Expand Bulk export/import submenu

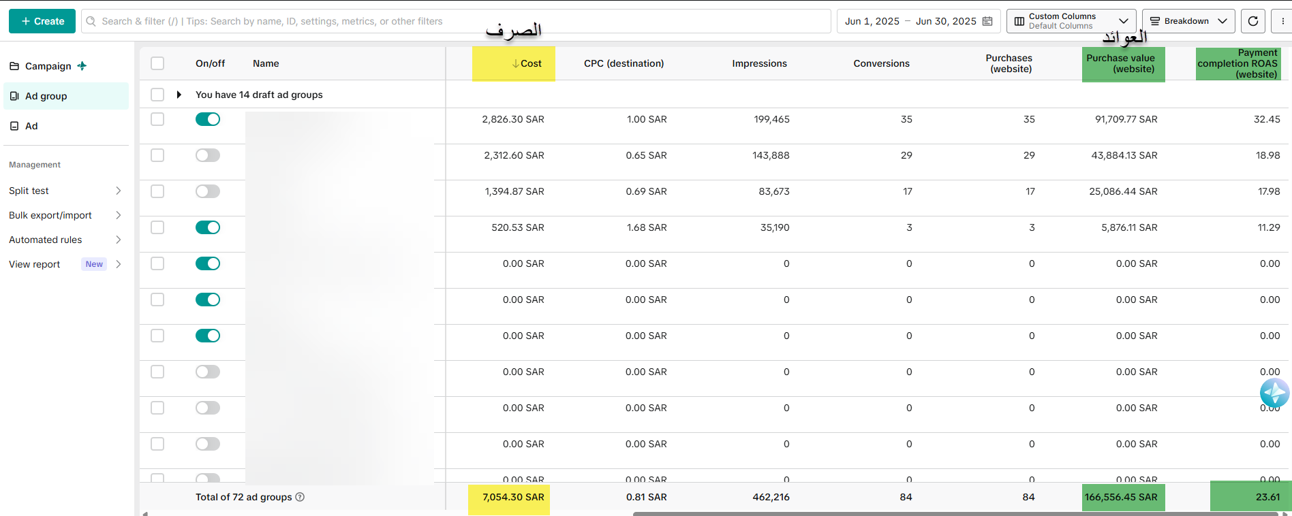click(119, 215)
